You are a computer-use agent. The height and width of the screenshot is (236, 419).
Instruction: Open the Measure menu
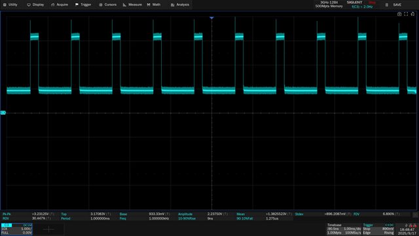point(132,5)
